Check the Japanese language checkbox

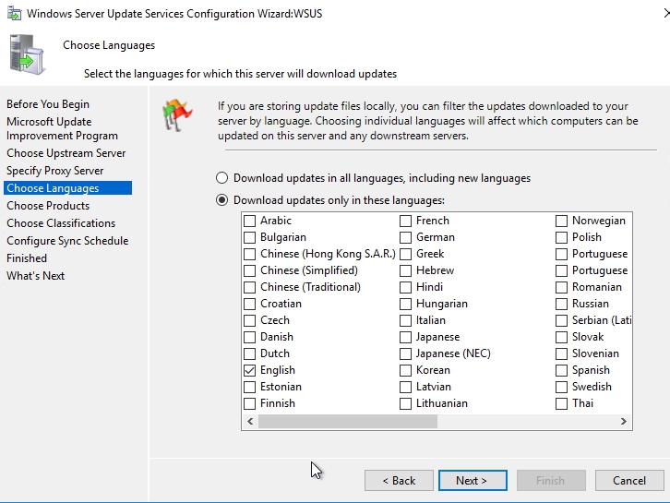[406, 337]
